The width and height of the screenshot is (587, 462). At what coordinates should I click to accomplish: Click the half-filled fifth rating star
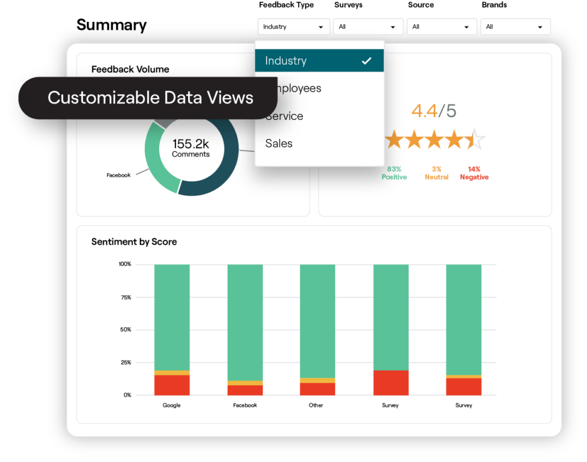(475, 139)
